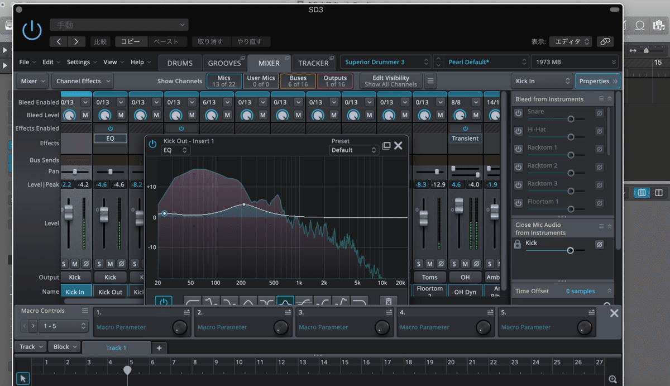Click the lock icon beside Kick close mic

[x=518, y=244]
